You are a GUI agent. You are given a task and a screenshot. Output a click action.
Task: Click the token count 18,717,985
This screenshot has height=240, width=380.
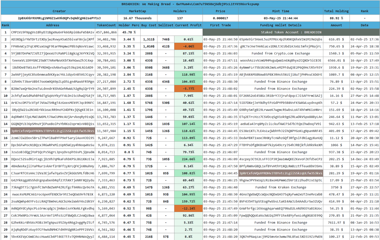click(106, 96)
